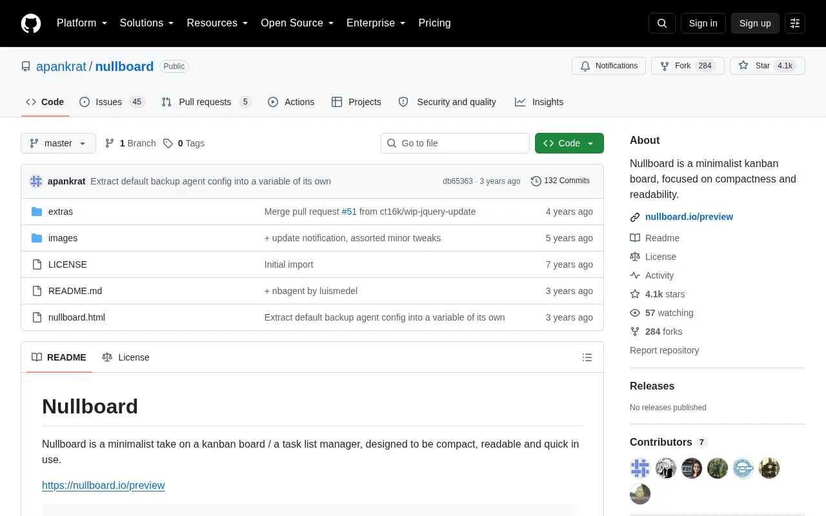826x516 pixels.
Task: Open the green Code dropdown
Action: click(x=569, y=143)
